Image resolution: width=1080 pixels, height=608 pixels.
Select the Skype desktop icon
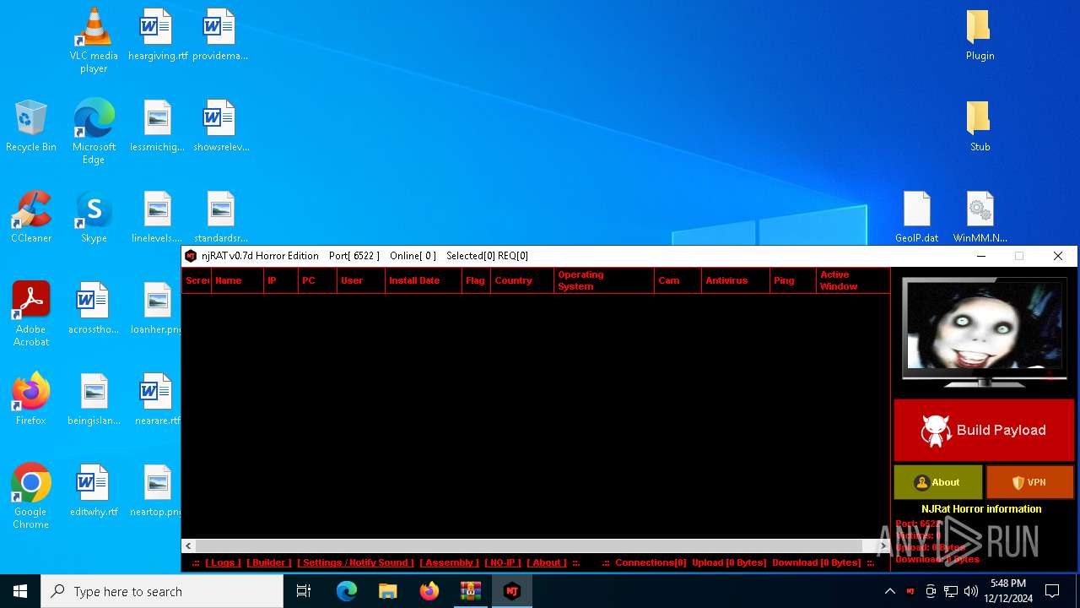94,217
